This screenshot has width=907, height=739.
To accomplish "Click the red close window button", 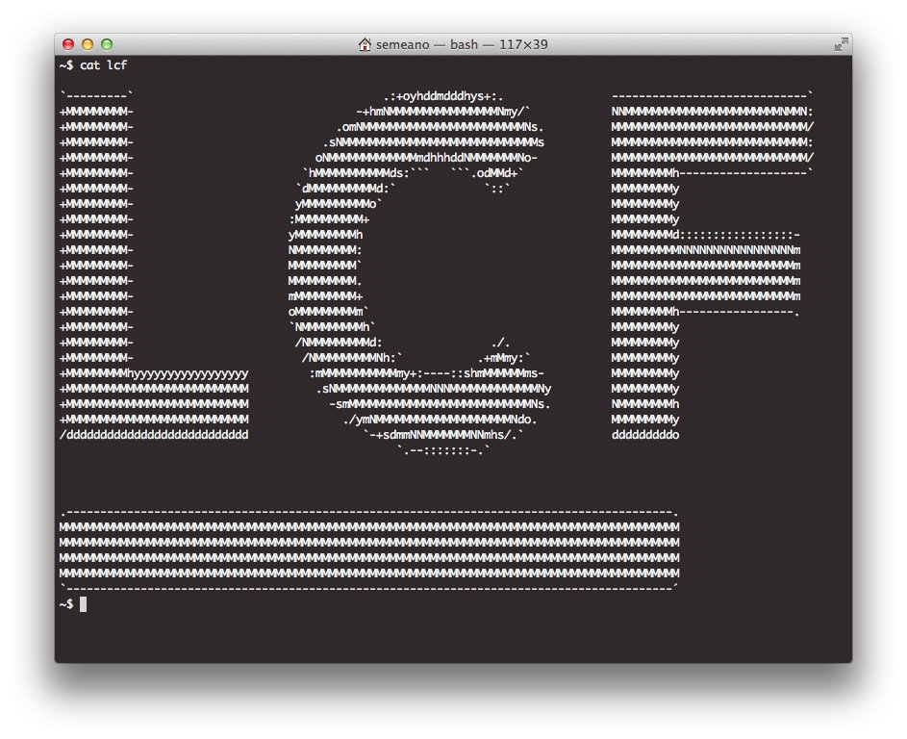I will 68,44.
